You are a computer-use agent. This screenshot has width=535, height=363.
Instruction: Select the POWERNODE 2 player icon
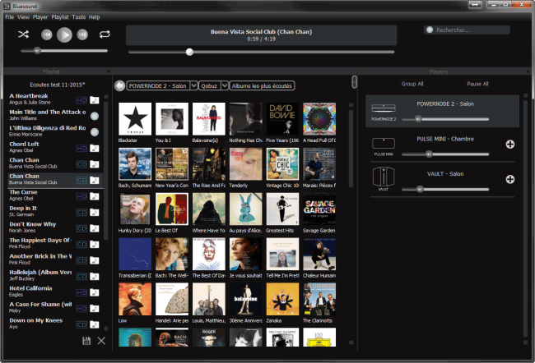[384, 110]
